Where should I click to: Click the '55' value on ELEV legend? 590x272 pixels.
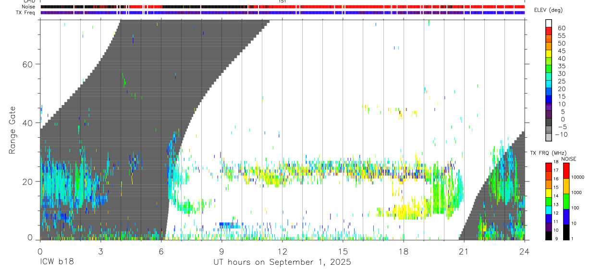561,36
